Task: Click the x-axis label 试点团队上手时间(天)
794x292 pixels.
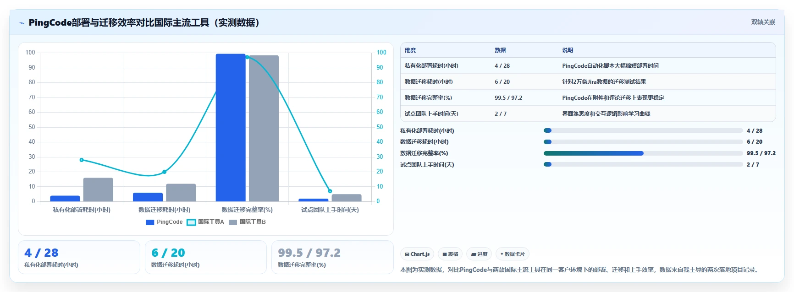Action: click(330, 210)
